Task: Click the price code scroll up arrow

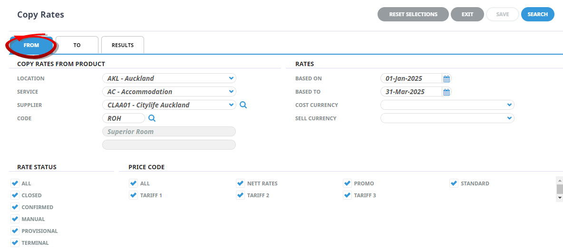Action: pos(560,181)
